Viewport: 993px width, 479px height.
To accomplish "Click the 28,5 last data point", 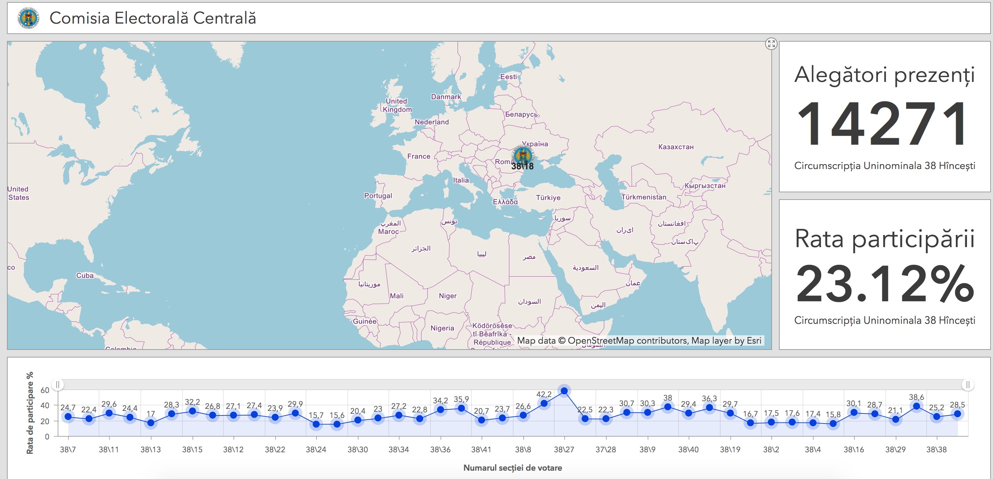I will click(957, 413).
